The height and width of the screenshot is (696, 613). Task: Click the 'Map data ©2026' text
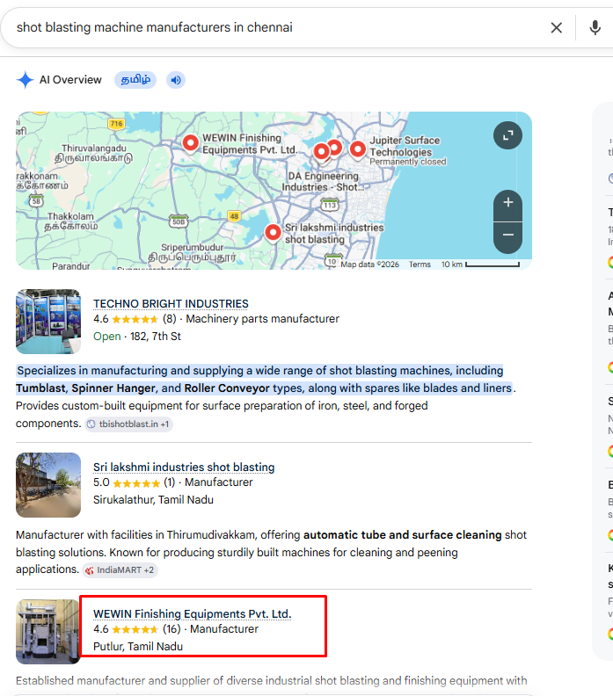coord(370,265)
